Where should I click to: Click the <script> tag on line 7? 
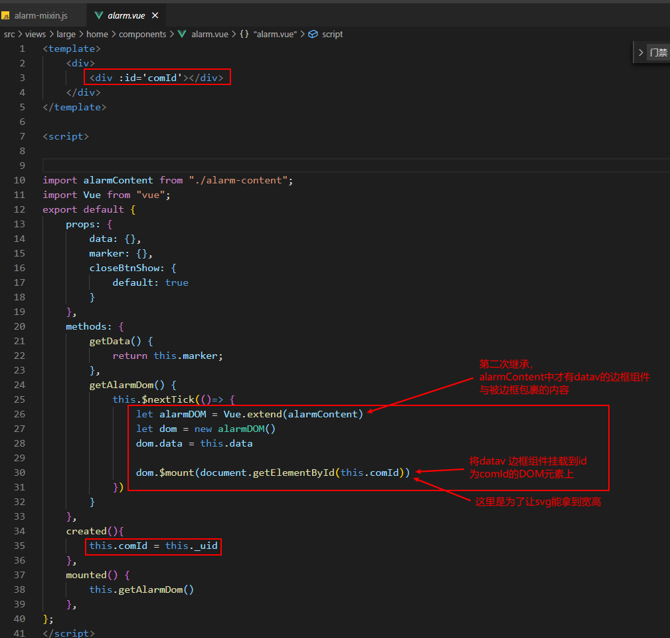65,136
